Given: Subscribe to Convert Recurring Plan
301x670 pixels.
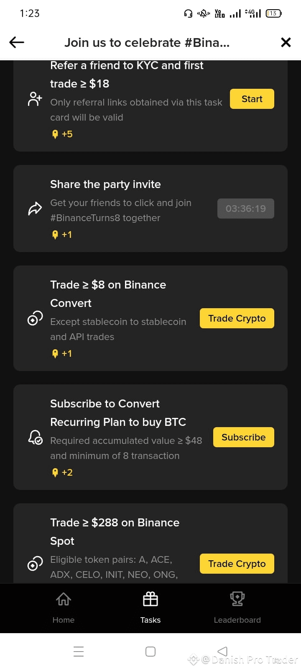Looking at the screenshot, I should [244, 437].
